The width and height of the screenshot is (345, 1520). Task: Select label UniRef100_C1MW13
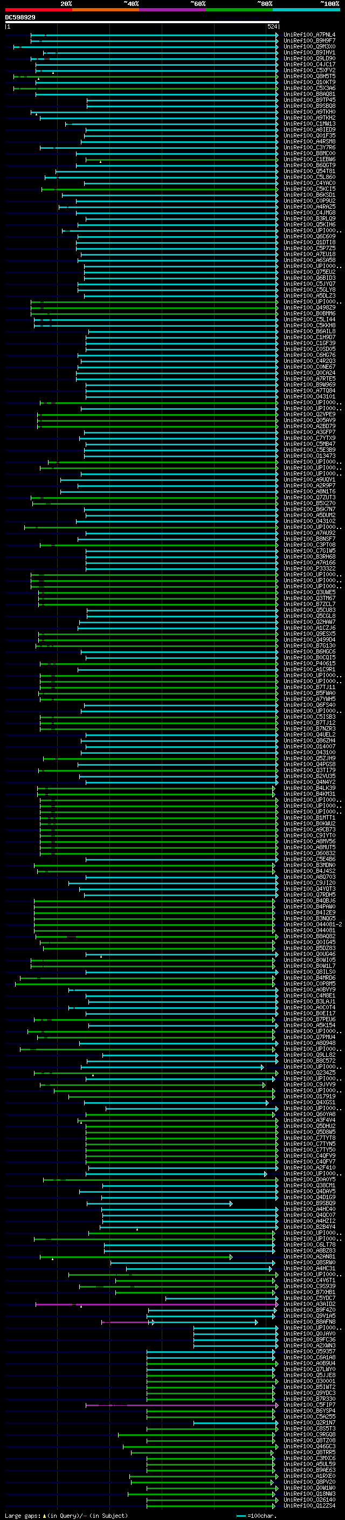pyautogui.click(x=309, y=124)
